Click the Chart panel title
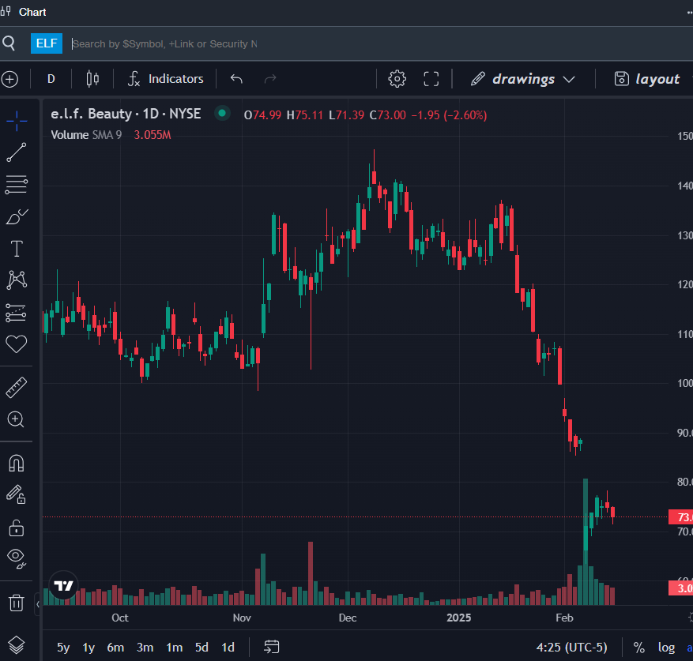The width and height of the screenshot is (693, 661). [x=32, y=12]
